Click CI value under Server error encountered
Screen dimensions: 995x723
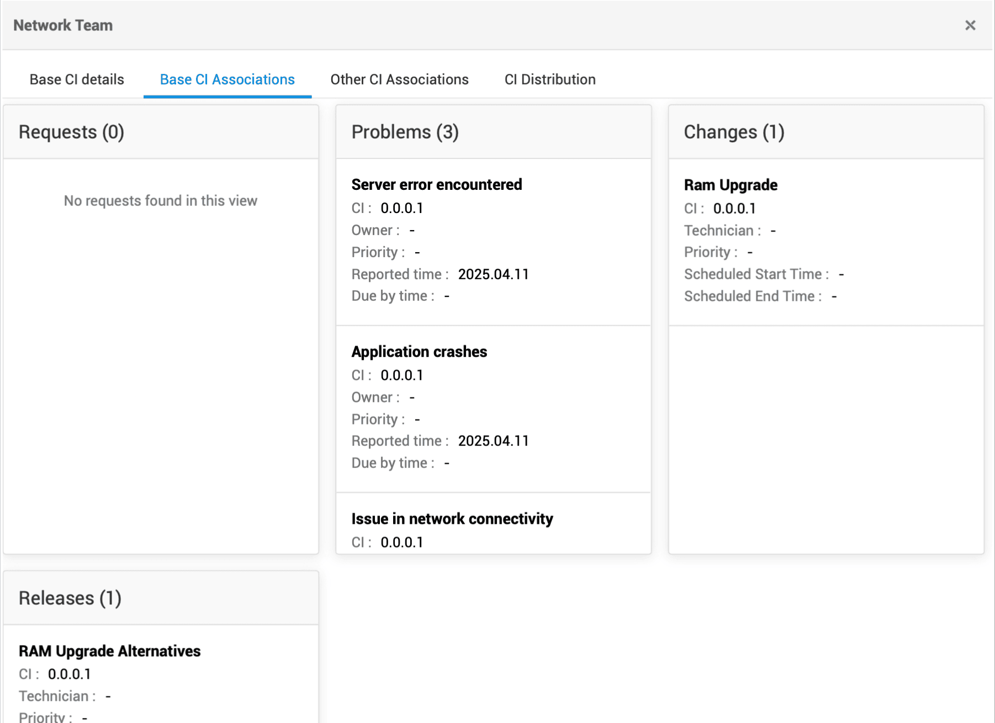[x=401, y=208]
